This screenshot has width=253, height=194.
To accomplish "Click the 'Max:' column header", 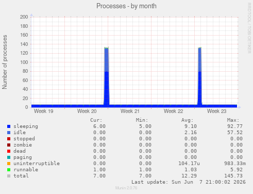I will click(233, 120).
